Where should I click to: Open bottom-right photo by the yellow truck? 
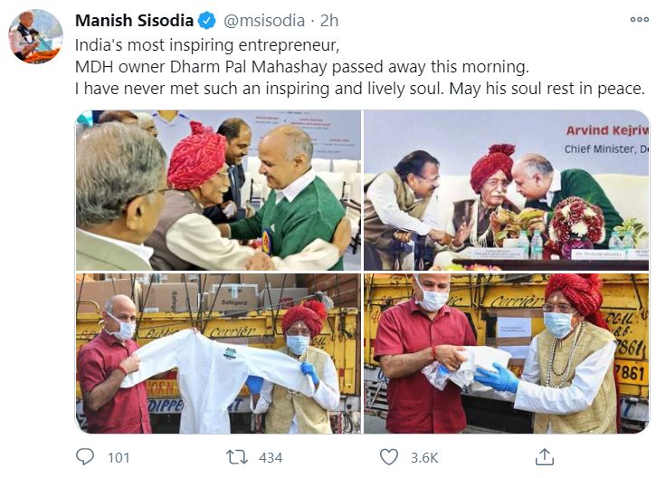(x=506, y=353)
